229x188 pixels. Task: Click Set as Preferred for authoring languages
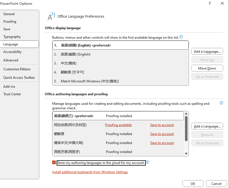point(207,143)
